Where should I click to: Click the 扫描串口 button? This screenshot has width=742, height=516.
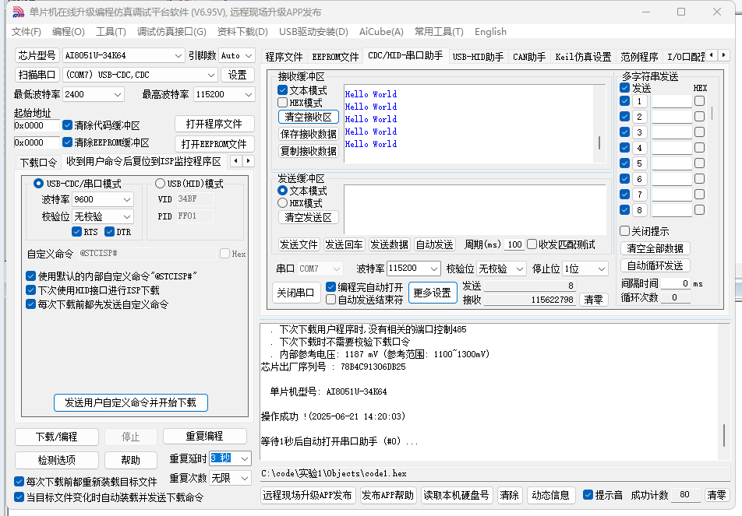tap(37, 75)
